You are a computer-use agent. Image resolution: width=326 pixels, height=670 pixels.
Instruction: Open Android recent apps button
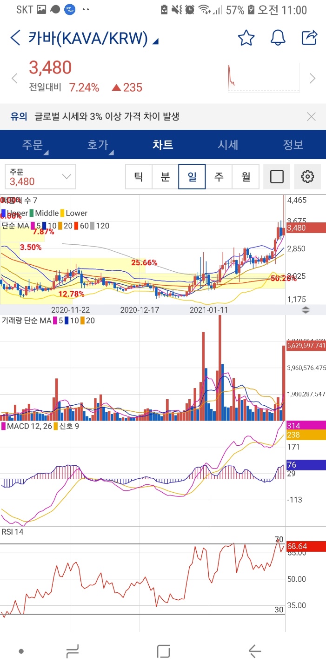coord(73,651)
